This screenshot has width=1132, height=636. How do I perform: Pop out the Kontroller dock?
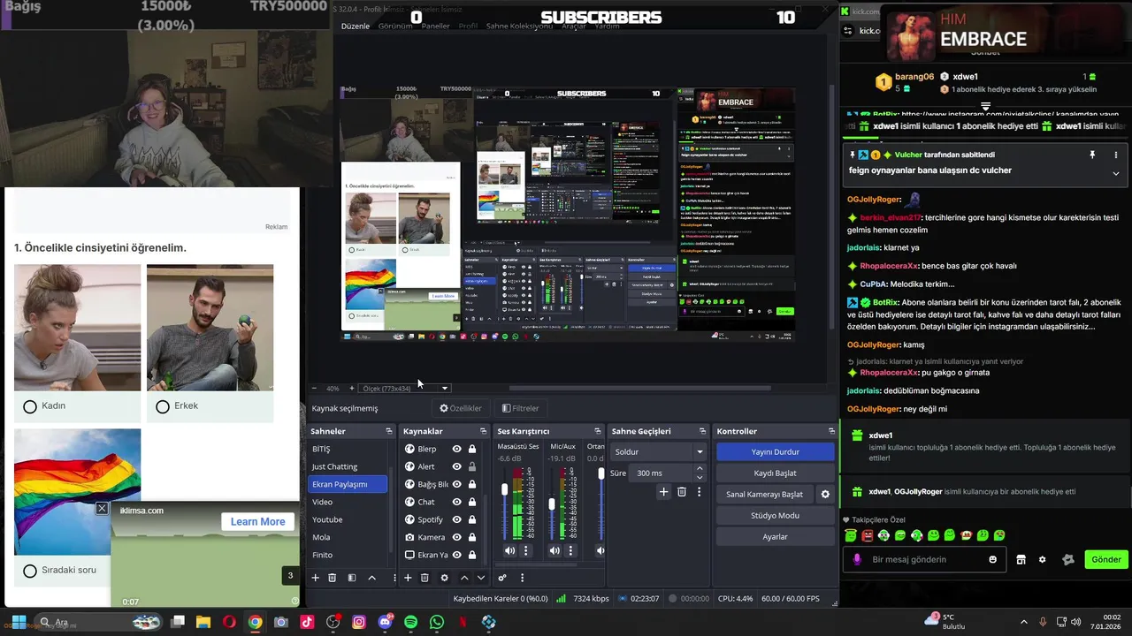pos(831,431)
